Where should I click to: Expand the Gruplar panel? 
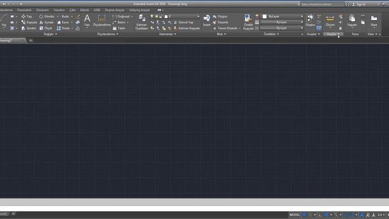point(314,34)
